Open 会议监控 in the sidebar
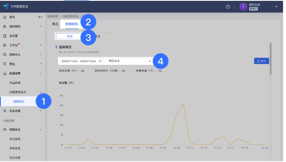 point(15,139)
